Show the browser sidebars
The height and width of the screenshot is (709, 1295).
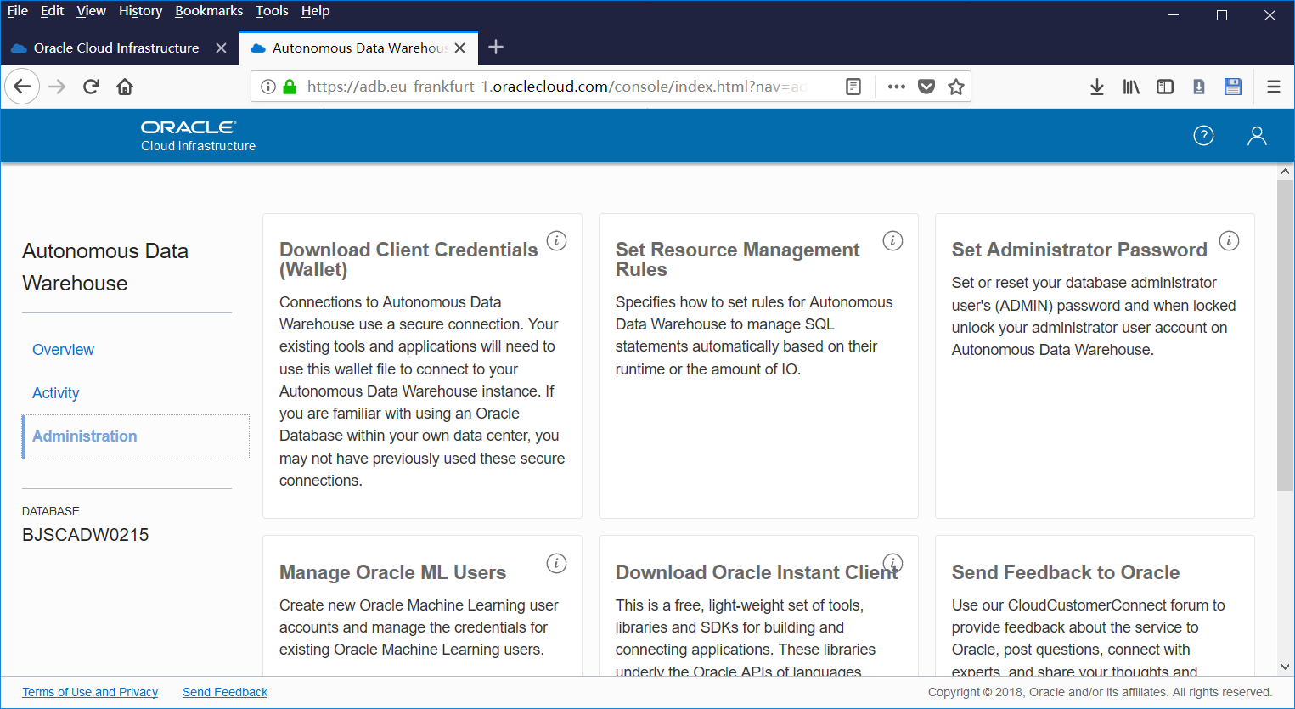coord(1165,87)
